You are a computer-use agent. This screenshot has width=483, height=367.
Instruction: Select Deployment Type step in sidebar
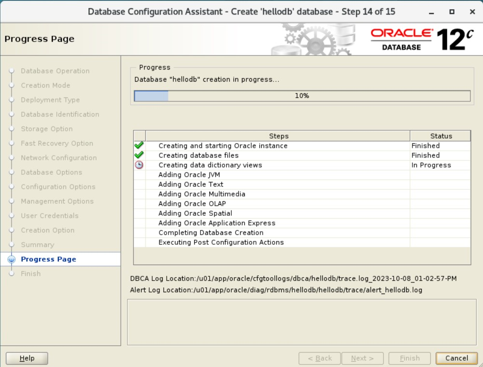point(50,100)
